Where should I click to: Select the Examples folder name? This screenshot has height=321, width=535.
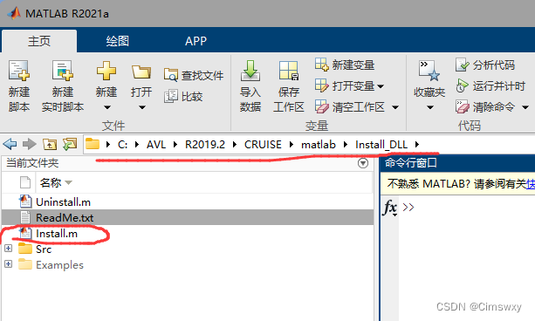click(x=59, y=264)
